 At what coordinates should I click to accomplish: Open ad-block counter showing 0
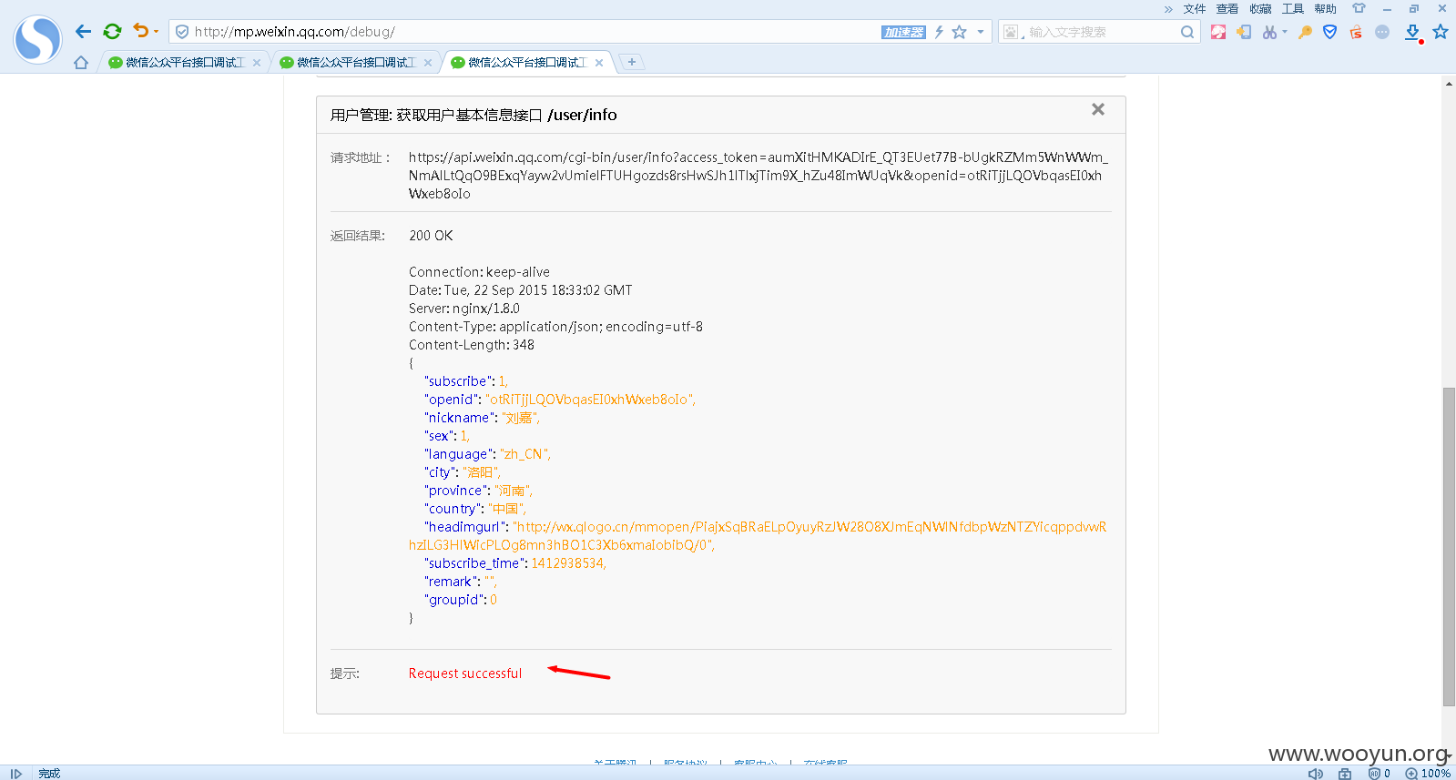click(x=1380, y=774)
